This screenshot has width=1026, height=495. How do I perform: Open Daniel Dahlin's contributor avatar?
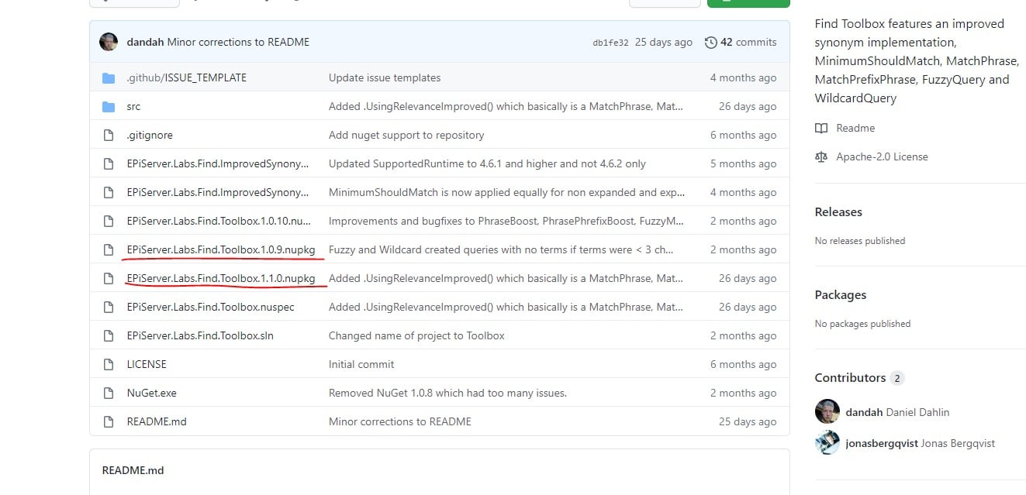click(827, 411)
